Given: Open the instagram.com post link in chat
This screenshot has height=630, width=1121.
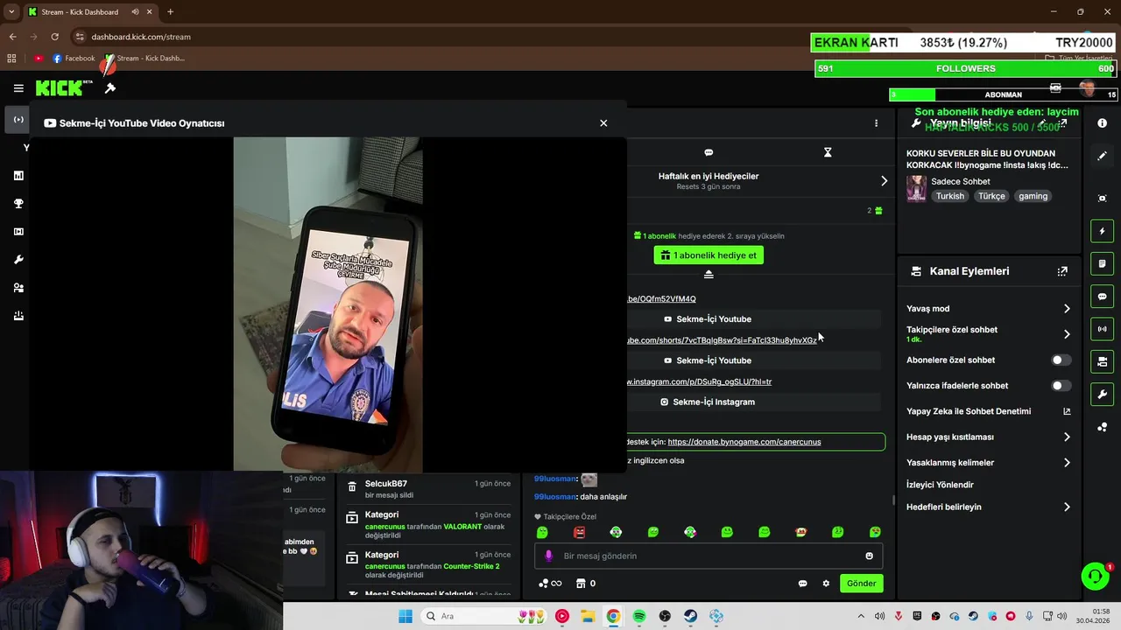Looking at the screenshot, I should [699, 381].
